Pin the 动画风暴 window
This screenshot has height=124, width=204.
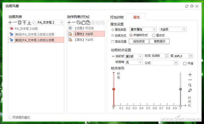(192, 6)
